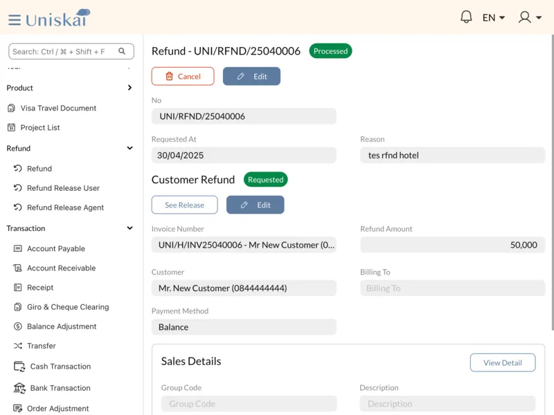Image resolution: width=554 pixels, height=415 pixels.
Task: Click the Refund rotate icon
Action: point(18,169)
